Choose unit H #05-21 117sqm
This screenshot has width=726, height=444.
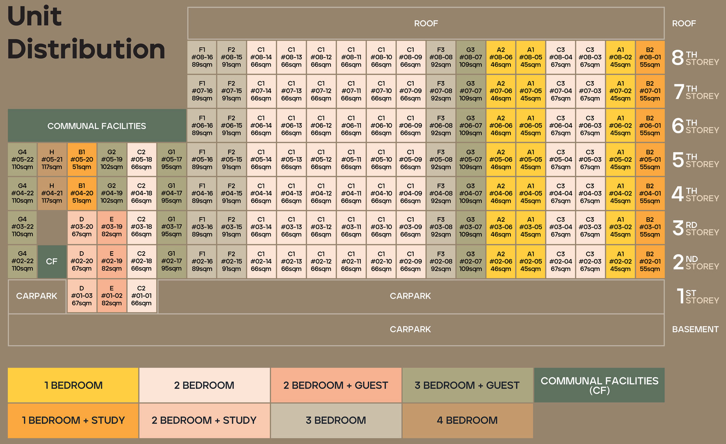tap(52, 159)
